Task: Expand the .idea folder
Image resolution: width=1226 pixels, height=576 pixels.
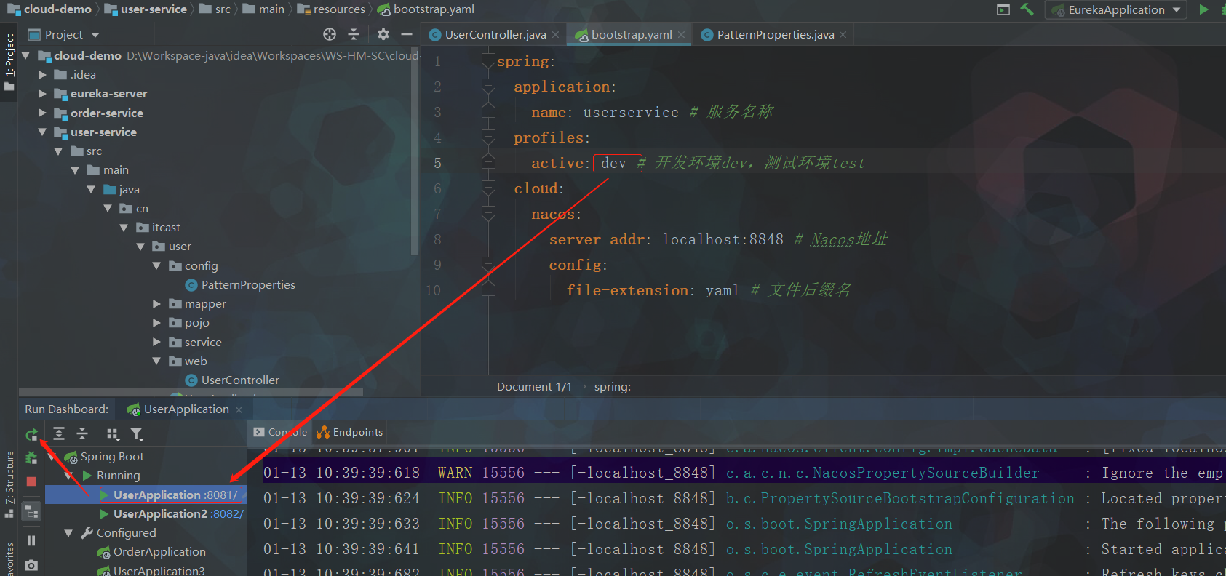Action: 42,74
